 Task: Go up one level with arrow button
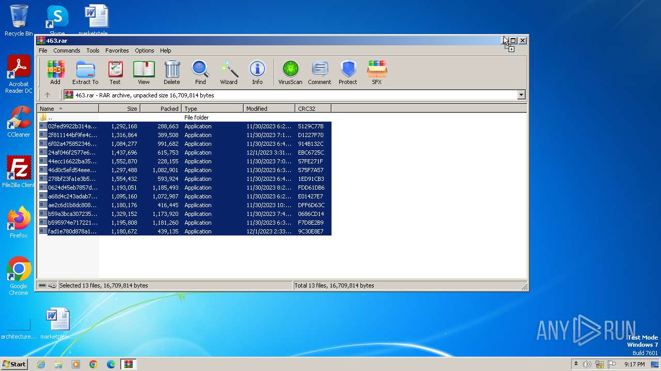pos(48,95)
